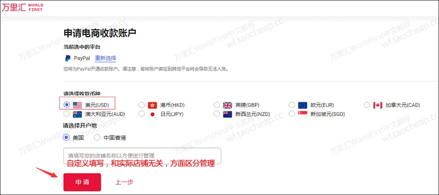
Task: Select 中国香港 as account opening location
Action: pyautogui.click(x=97, y=138)
